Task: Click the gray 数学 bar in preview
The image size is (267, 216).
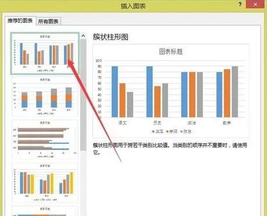Action: tap(235, 92)
